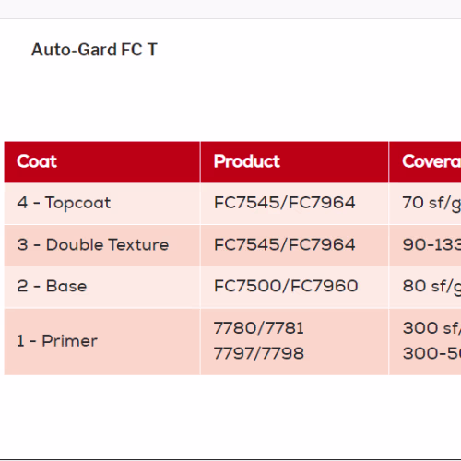Click the 80 sf/g coverage value
This screenshot has height=461, width=461.
pos(431,287)
